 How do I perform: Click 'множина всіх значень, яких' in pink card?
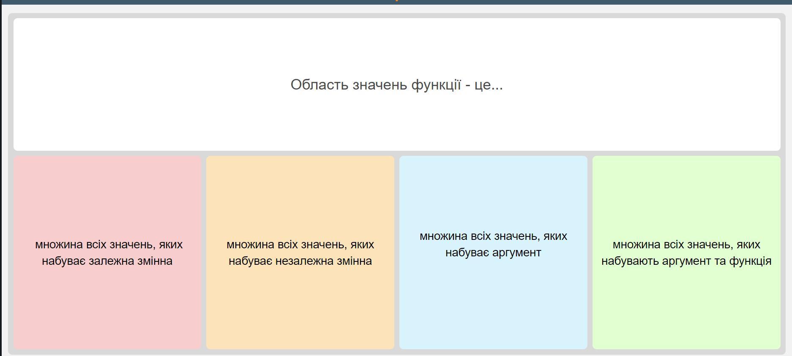pos(109,245)
